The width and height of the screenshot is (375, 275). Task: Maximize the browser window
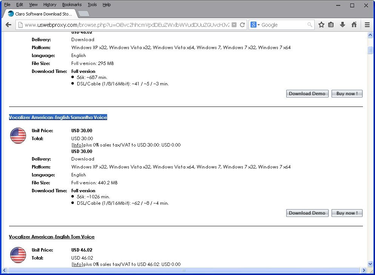352,5
